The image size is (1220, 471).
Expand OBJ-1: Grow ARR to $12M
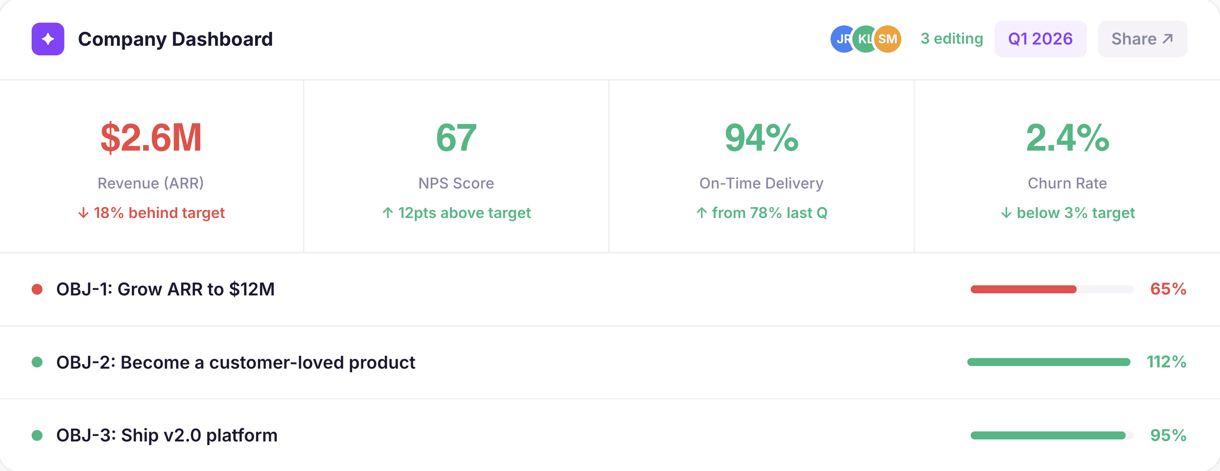[165, 289]
